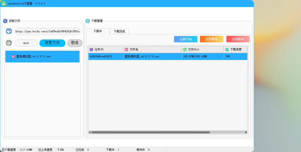Collapse the 雷电模拟器 tree node dash
Image resolution: width=301 pixels, height=152 pixels.
click(x=9, y=57)
